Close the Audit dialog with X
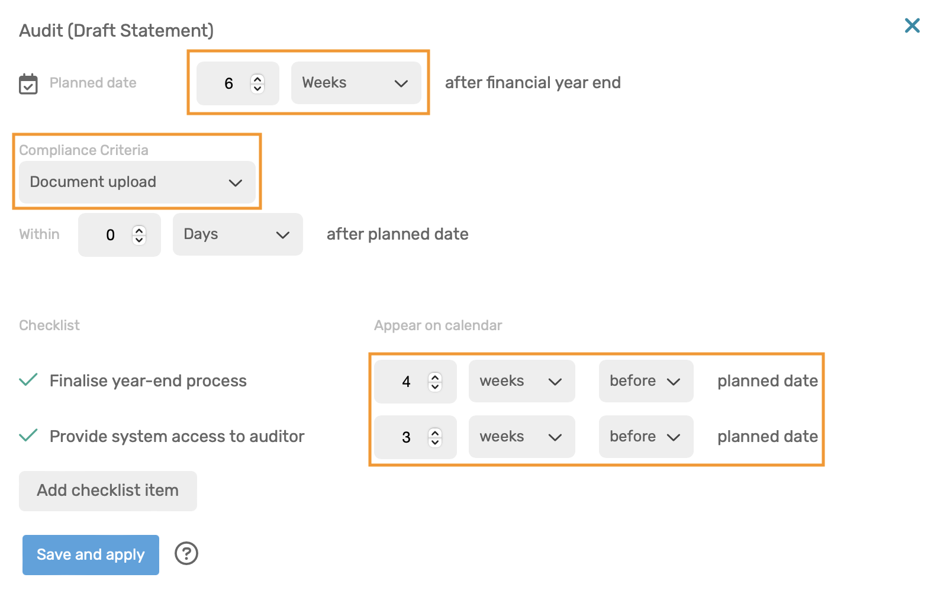The width and height of the screenshot is (934, 600). 912,25
